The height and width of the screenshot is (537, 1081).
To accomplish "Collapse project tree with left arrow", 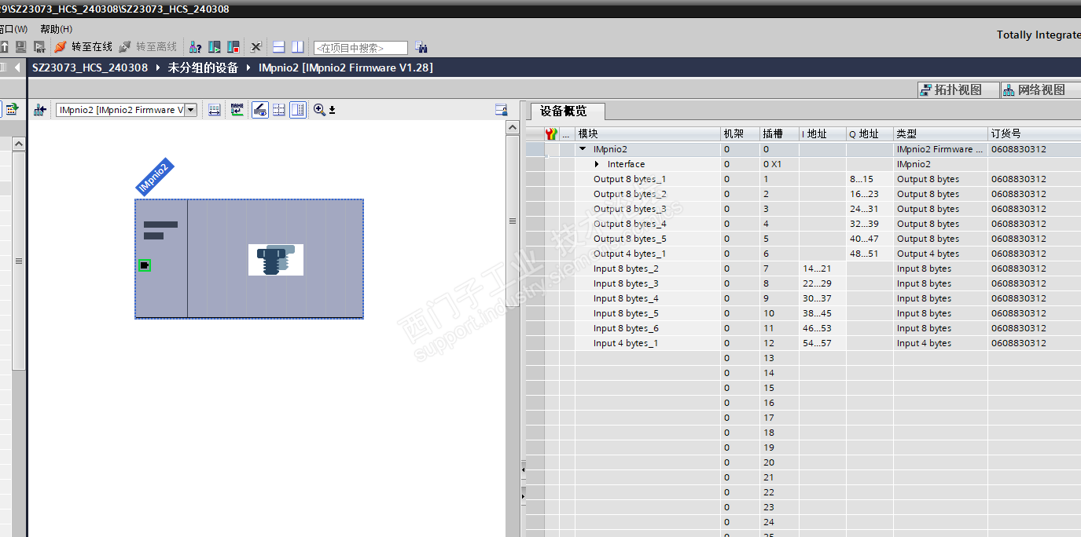I will 18,68.
